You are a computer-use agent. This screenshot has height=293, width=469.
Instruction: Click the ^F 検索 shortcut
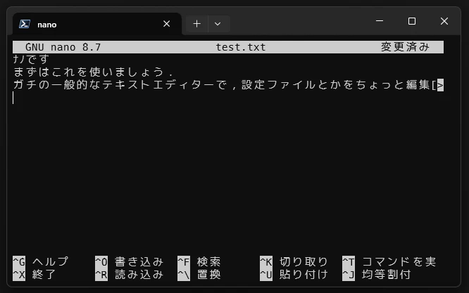199,261
